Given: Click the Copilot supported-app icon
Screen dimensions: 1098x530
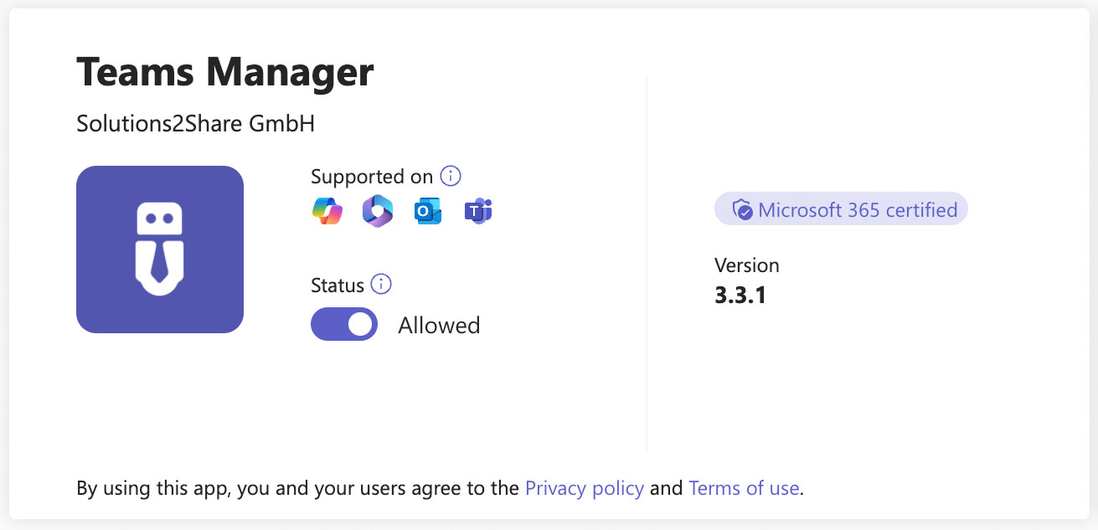Looking at the screenshot, I should coord(327,211).
